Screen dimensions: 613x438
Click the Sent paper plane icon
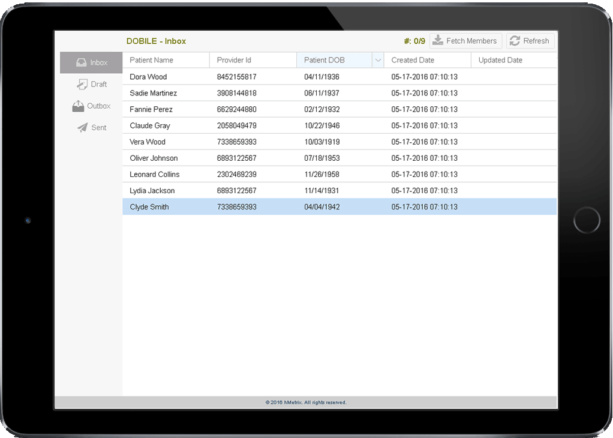(x=82, y=128)
